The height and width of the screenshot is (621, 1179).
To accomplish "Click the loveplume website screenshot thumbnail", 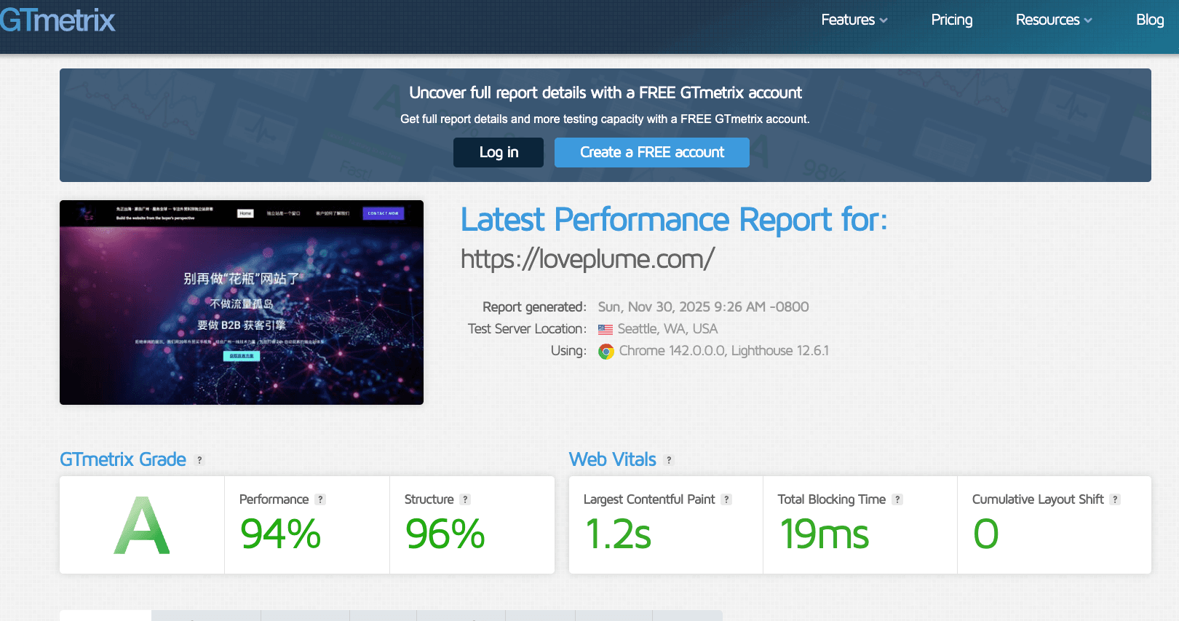I will tap(242, 302).
